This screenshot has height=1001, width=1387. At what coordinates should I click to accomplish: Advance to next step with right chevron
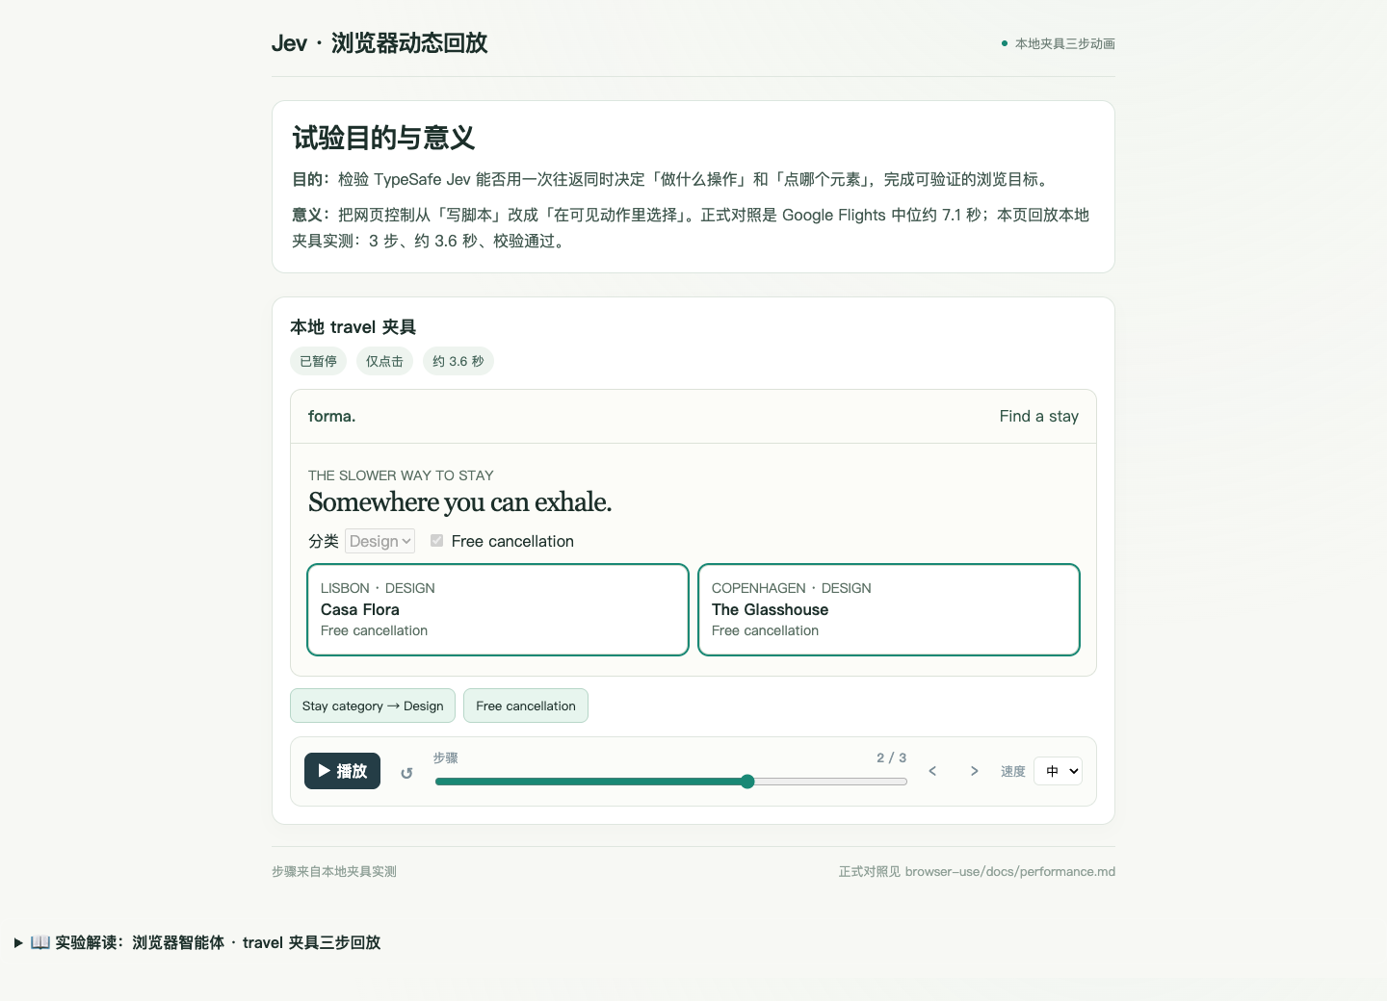[x=974, y=771]
